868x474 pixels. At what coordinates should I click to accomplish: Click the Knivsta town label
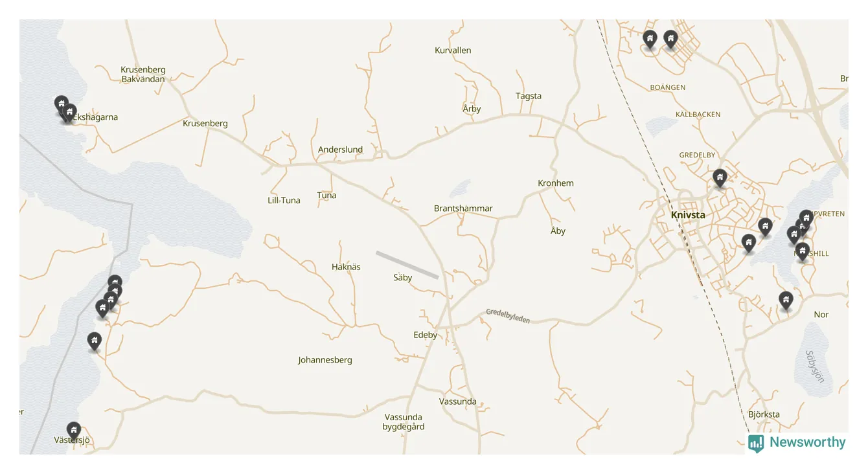click(688, 215)
